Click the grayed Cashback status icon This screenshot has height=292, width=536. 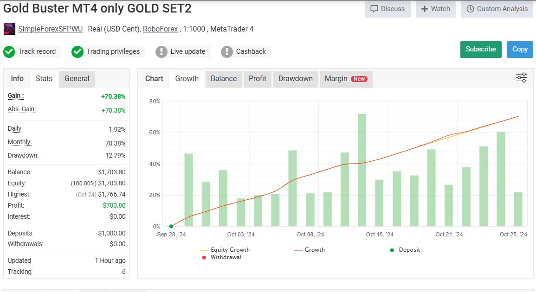pos(226,51)
